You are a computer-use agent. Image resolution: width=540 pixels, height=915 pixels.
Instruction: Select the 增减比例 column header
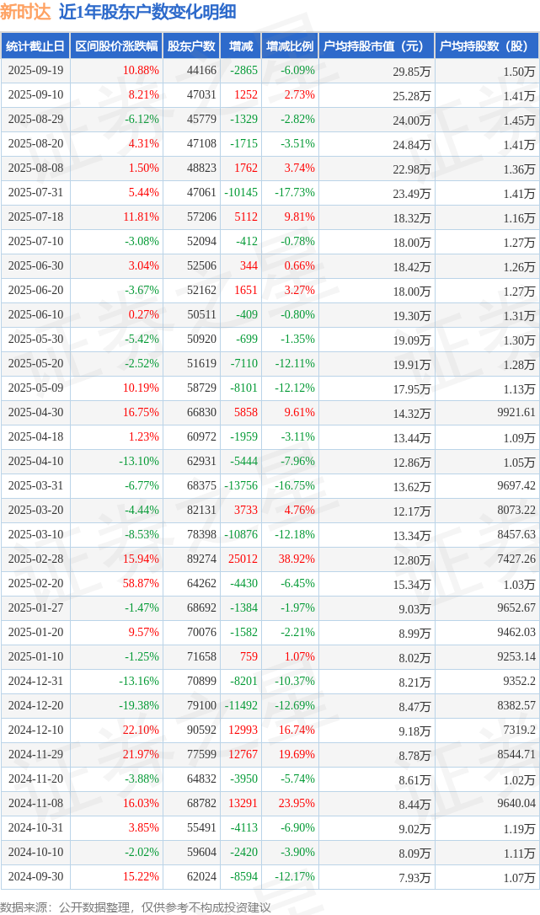tap(290, 46)
